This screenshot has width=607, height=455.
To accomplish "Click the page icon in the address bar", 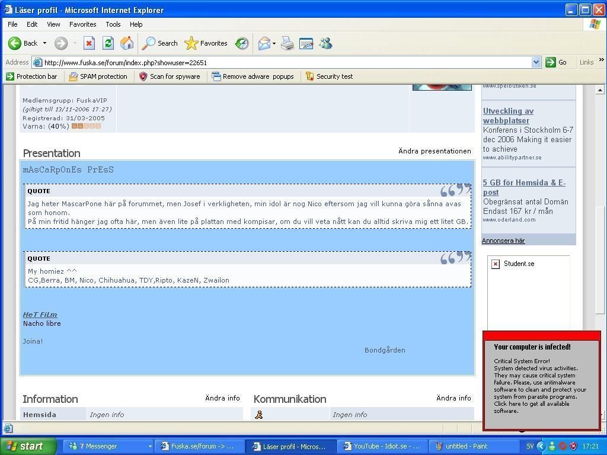I will (x=37, y=62).
